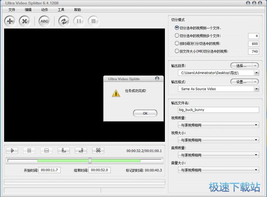Click the 输出文件名 label

click(x=180, y=103)
